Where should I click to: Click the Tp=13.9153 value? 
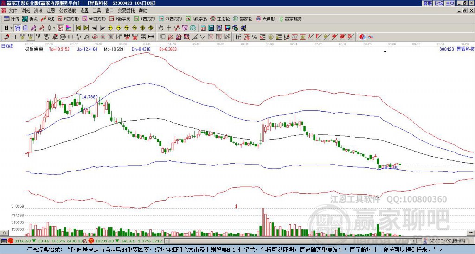(59, 49)
